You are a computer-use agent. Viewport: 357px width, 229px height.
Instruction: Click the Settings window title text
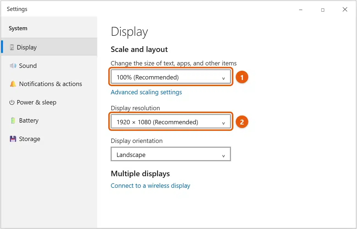(17, 9)
